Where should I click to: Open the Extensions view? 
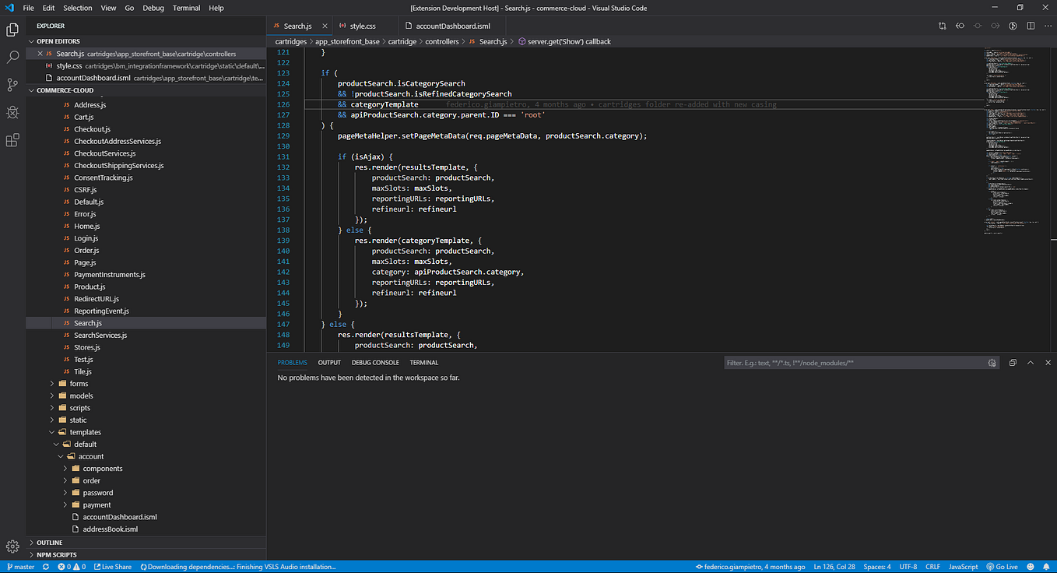(x=12, y=139)
